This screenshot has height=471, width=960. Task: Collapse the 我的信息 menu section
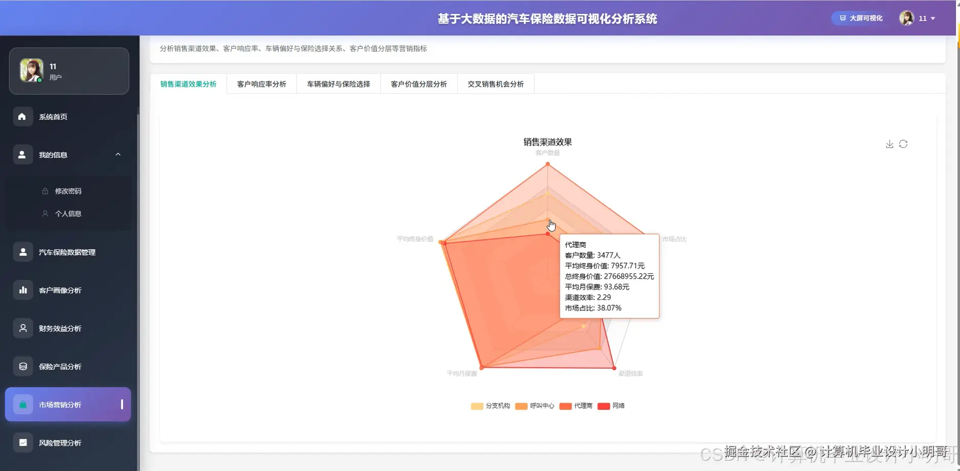pos(118,154)
